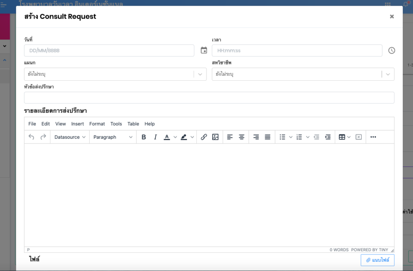Align text left in the editor
This screenshot has height=271, width=413.
pyautogui.click(x=230, y=137)
